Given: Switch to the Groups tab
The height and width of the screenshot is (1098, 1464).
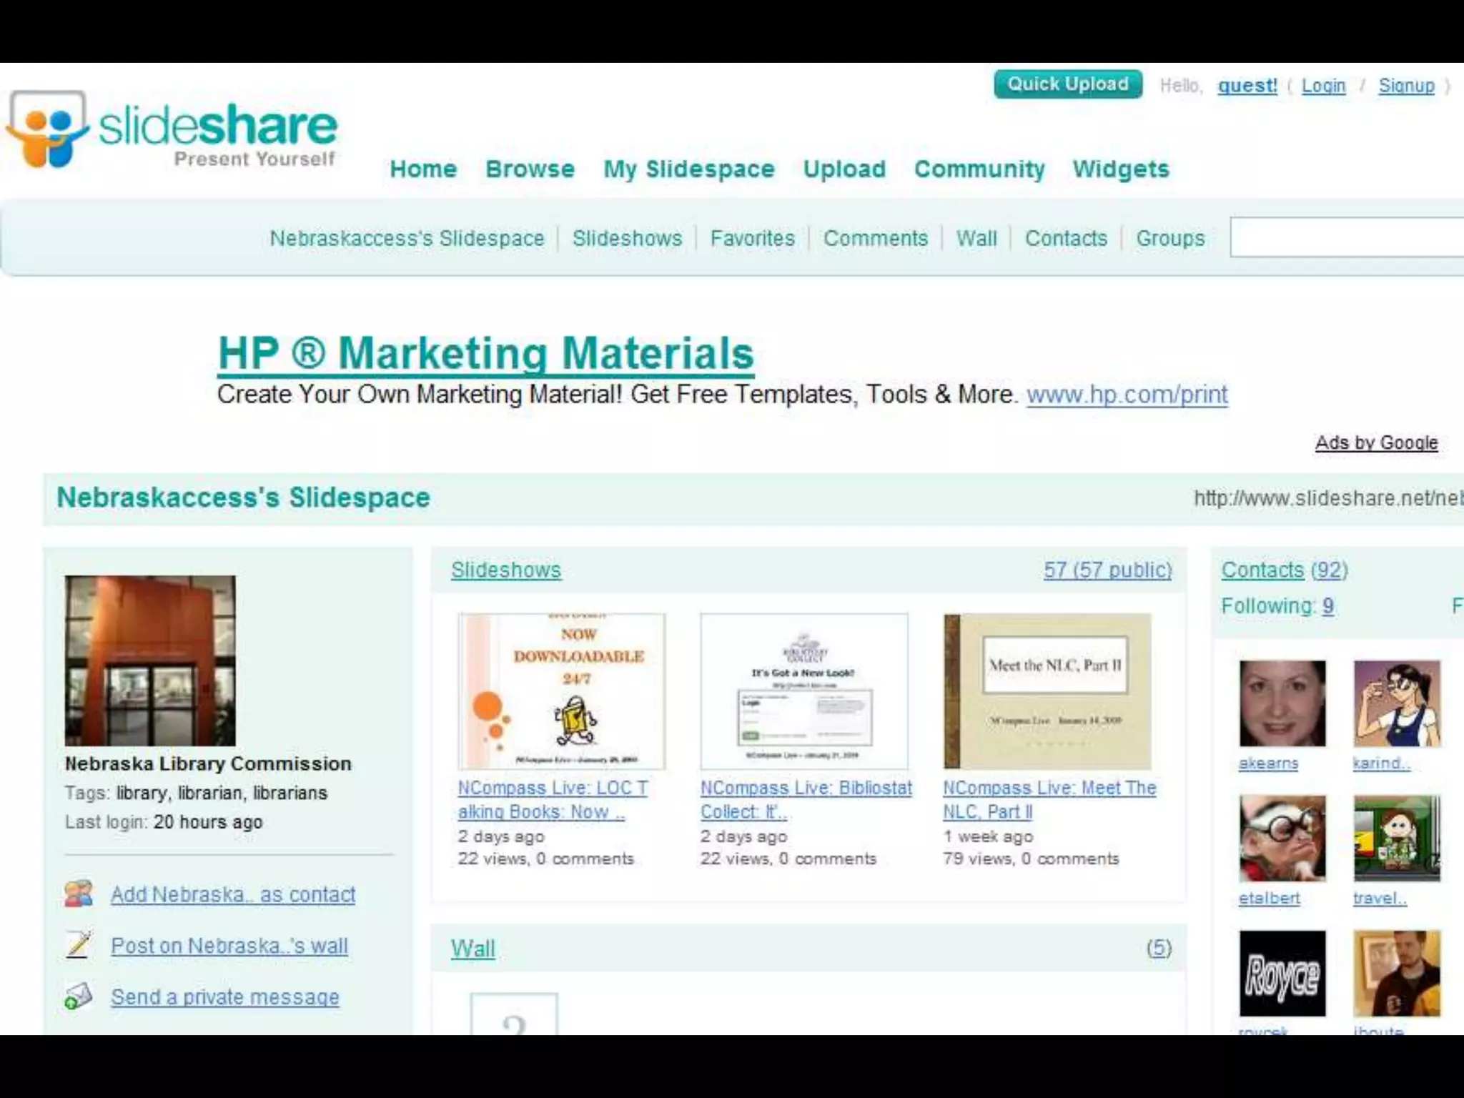Looking at the screenshot, I should (1170, 238).
